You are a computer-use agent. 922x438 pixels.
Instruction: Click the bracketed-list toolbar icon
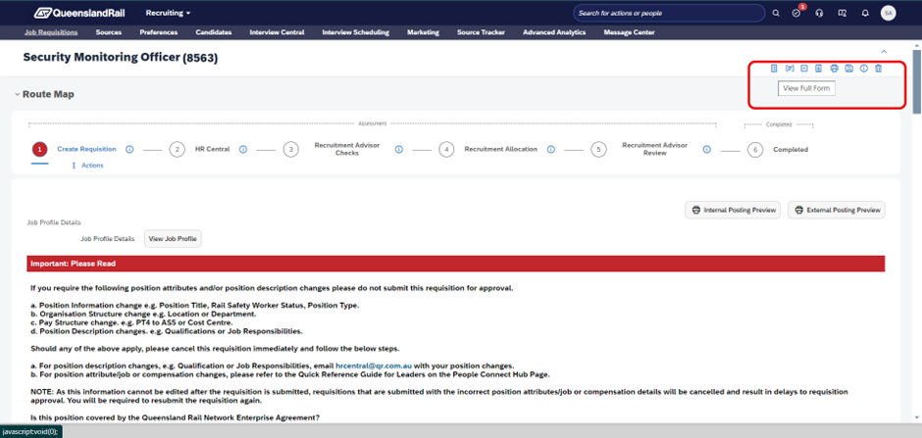click(790, 69)
